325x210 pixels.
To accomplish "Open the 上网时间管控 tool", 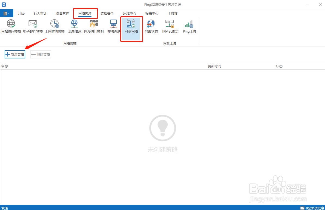I will click(55, 26).
